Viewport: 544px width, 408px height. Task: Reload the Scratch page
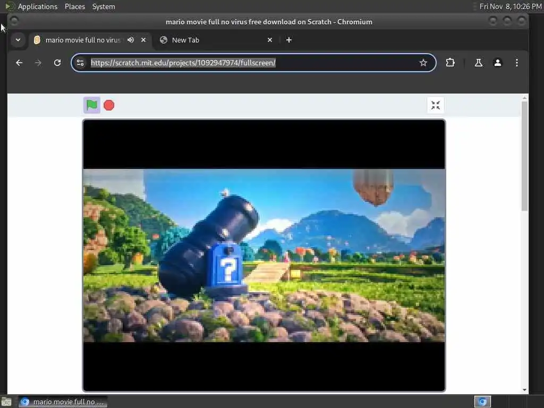pos(57,63)
